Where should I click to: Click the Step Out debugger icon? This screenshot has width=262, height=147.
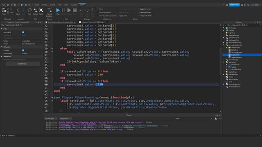coord(93,11)
